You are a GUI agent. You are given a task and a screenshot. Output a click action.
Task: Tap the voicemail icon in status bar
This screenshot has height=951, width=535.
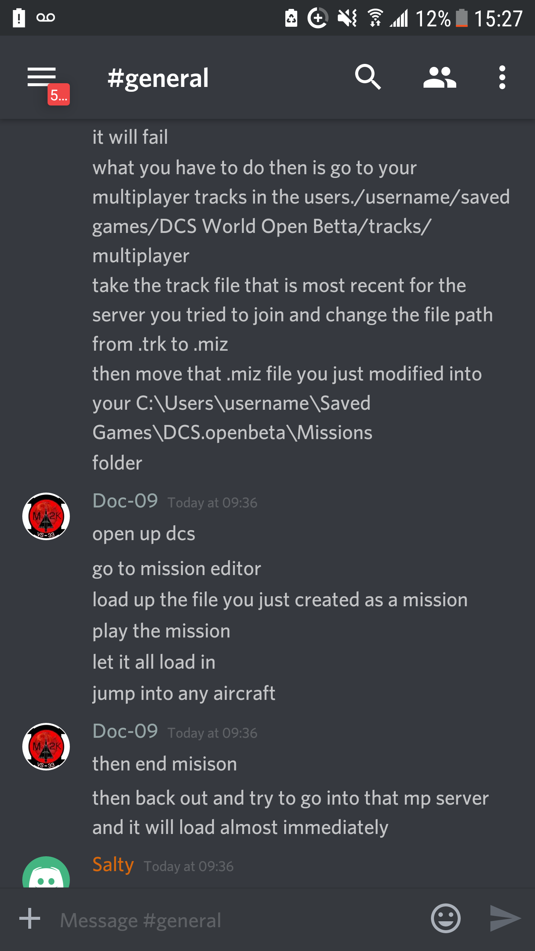point(46,17)
